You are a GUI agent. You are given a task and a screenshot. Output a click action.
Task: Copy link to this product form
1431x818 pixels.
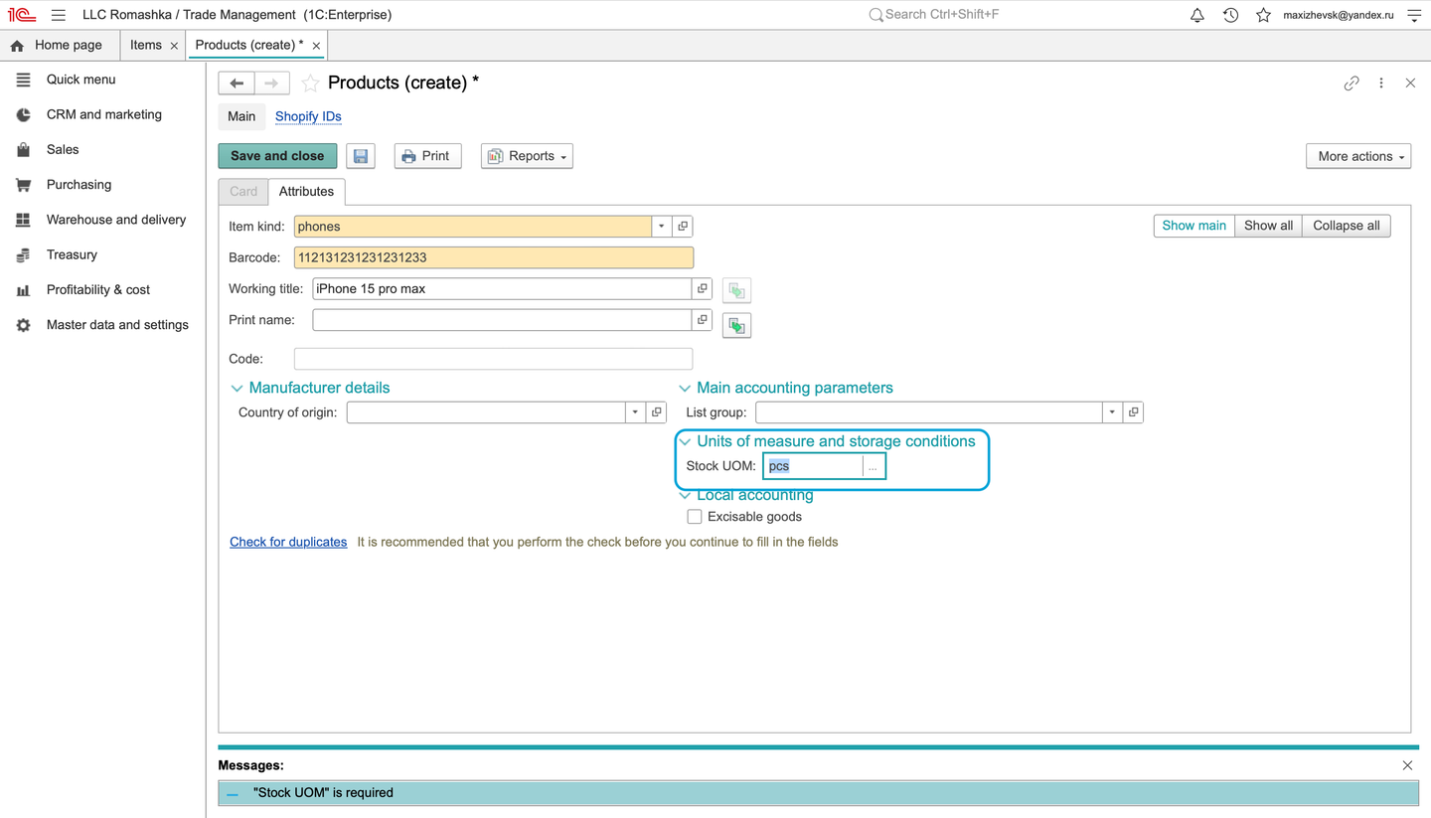tap(1351, 83)
